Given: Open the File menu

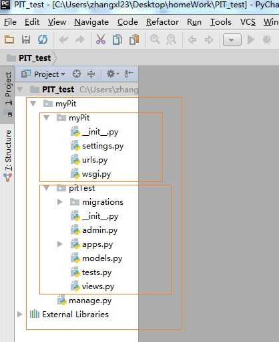Looking at the screenshot, I should tap(10, 22).
